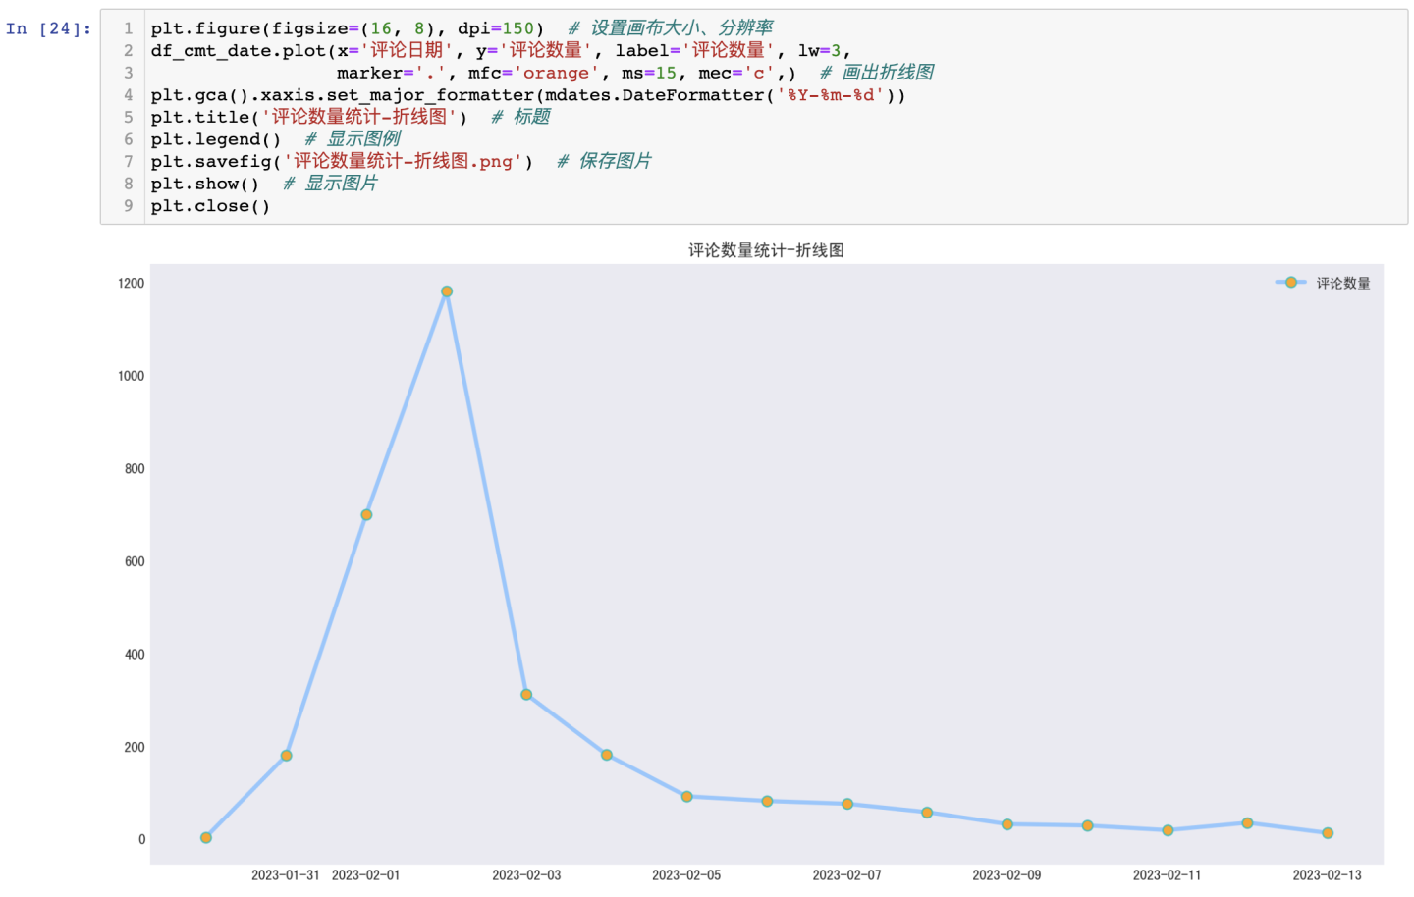Screen dimensions: 1414x897
Task: Click code line 1 with plt.figure
Action: tap(462, 28)
